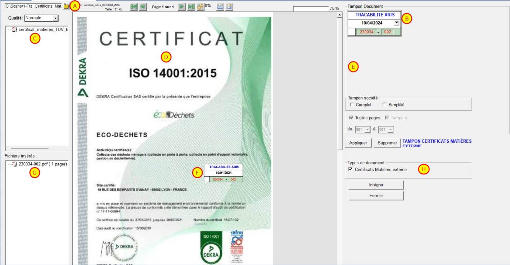Click the Supprimer button
The image size is (510, 265).
click(x=387, y=143)
